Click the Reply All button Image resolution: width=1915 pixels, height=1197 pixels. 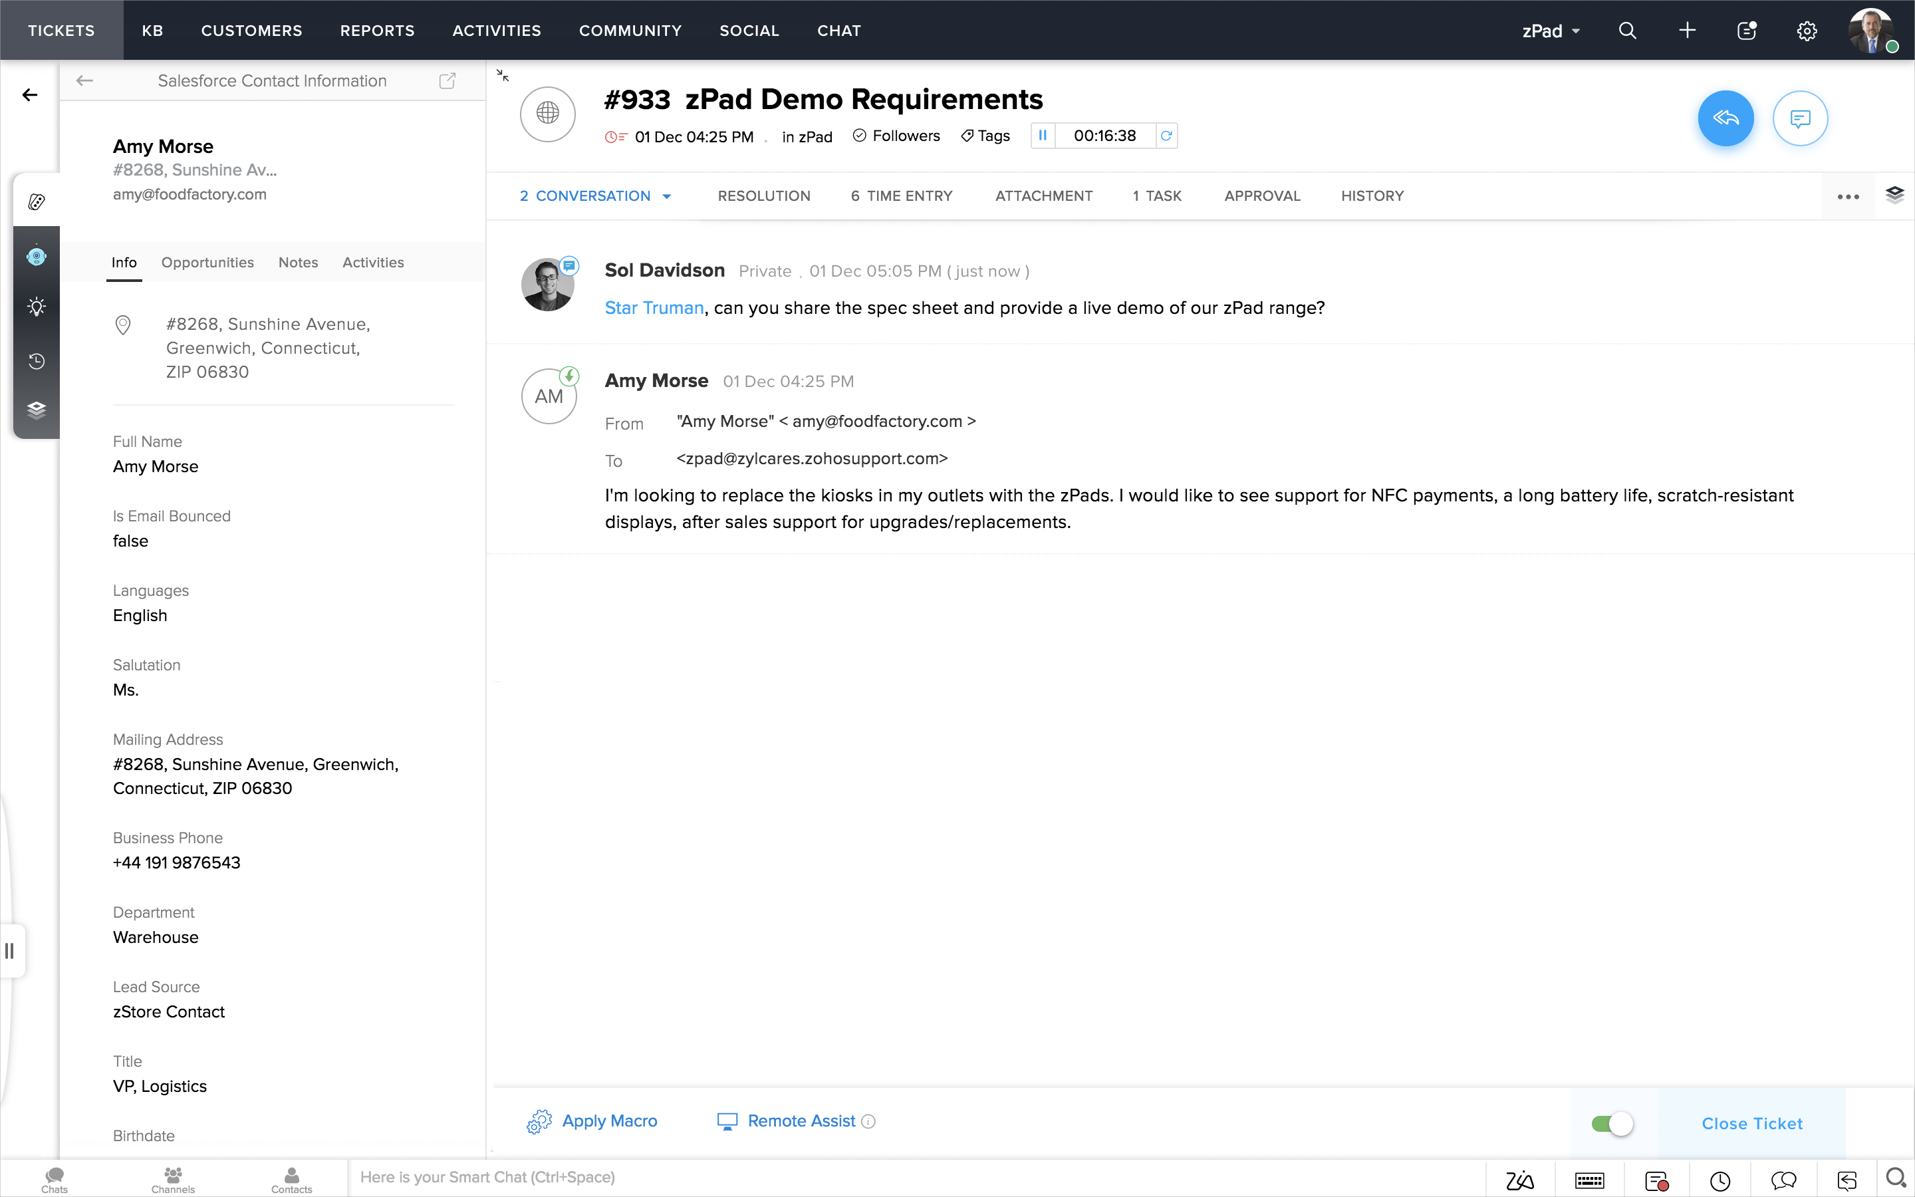[1725, 119]
